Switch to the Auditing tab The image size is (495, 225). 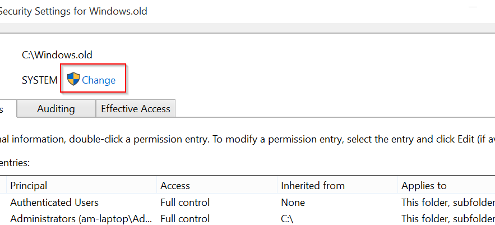[56, 109]
